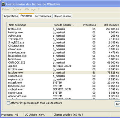Click the Task Manager title bar icon
The image size is (120, 118).
[x=3, y=4]
